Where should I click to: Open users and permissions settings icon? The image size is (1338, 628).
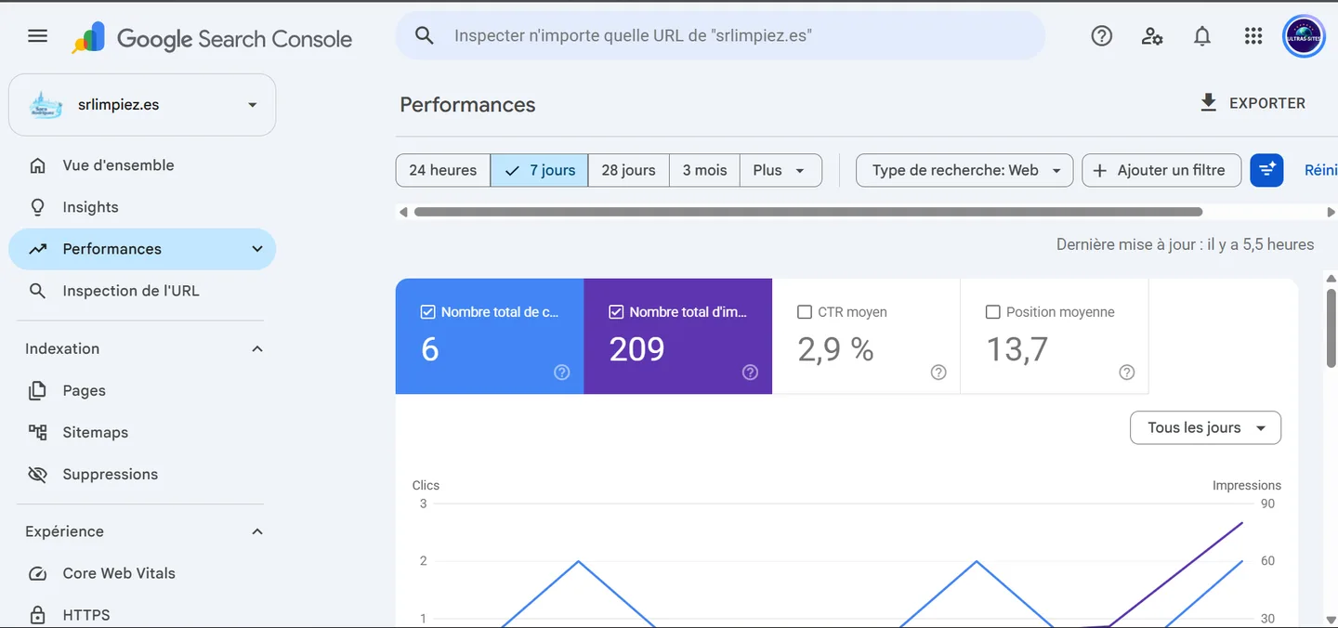tap(1152, 36)
